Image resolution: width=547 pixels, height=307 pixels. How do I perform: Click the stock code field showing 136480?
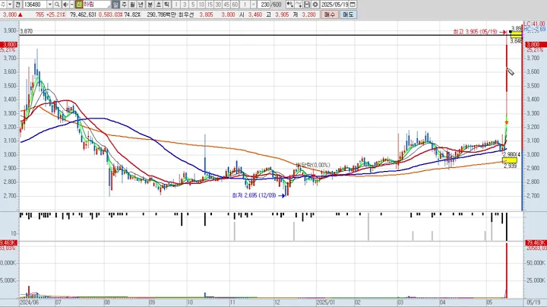click(35, 5)
